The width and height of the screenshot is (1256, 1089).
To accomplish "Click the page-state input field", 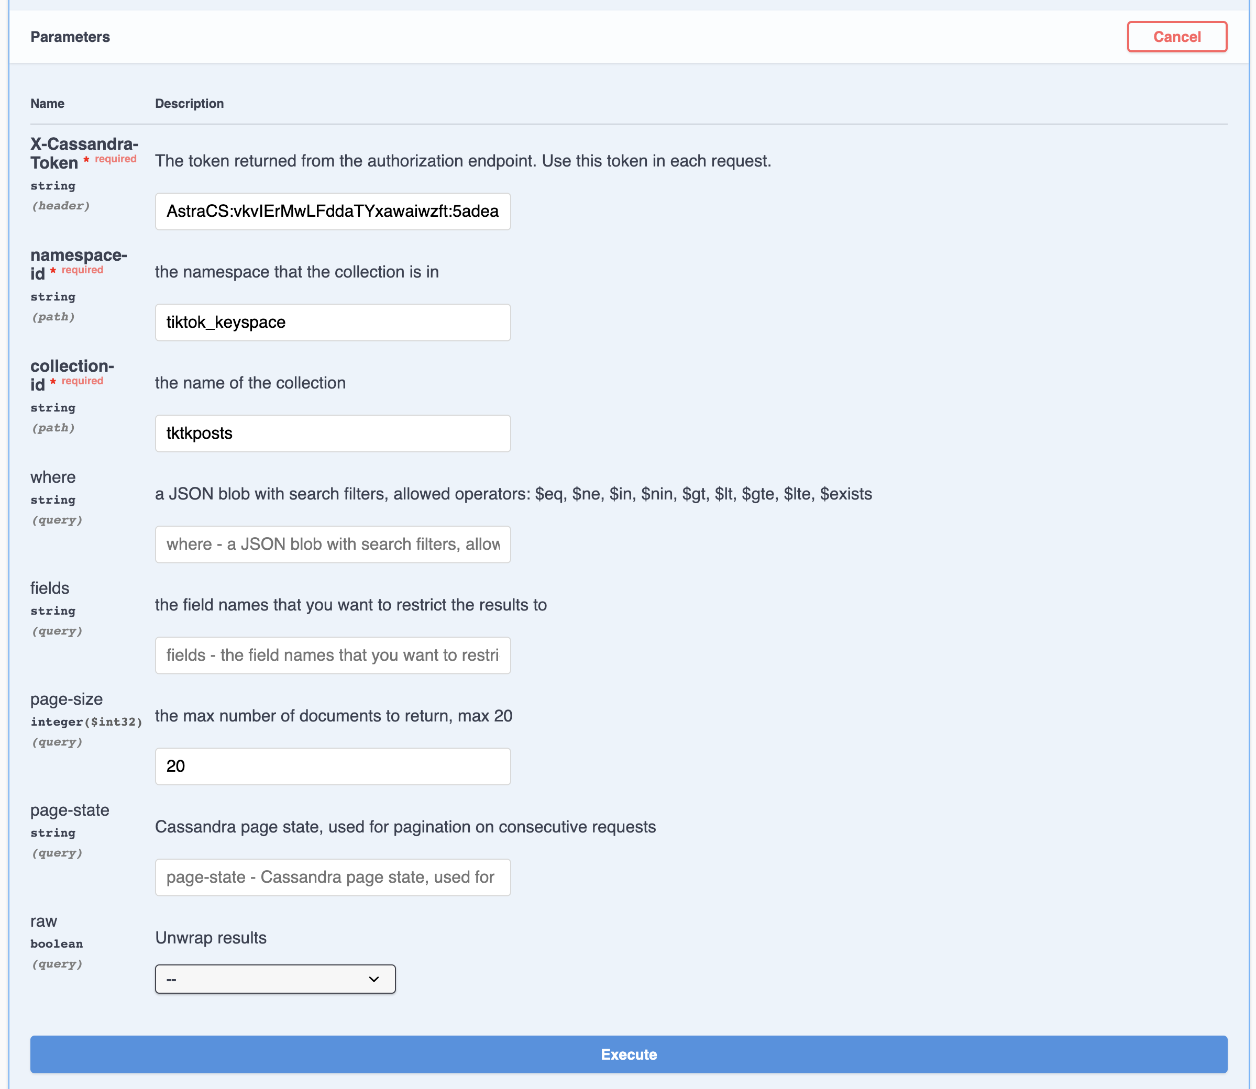I will tap(333, 877).
